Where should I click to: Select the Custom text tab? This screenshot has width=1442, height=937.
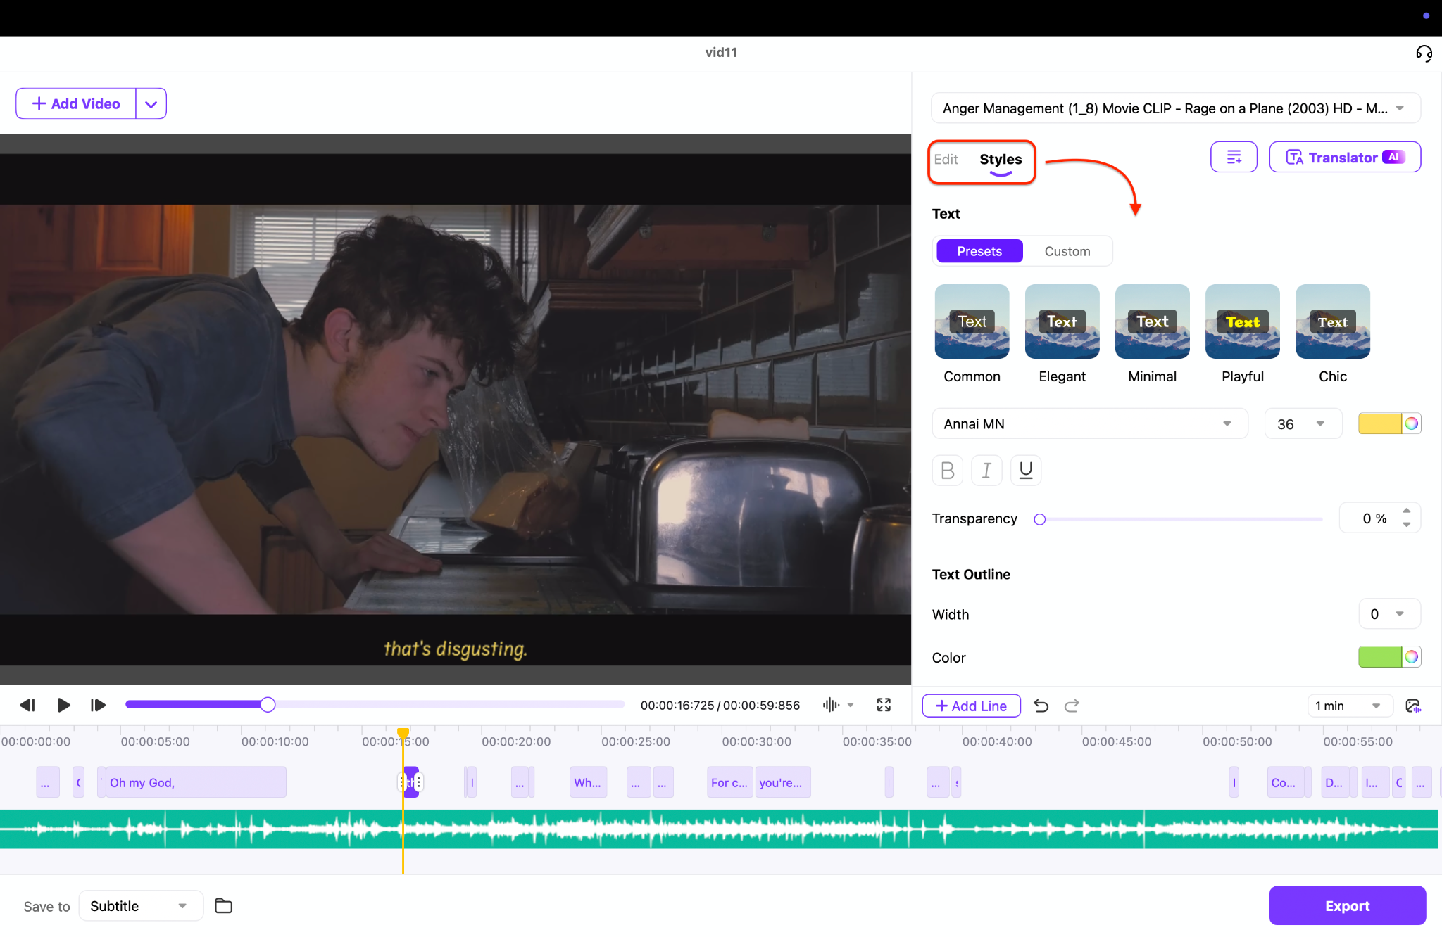(x=1067, y=251)
